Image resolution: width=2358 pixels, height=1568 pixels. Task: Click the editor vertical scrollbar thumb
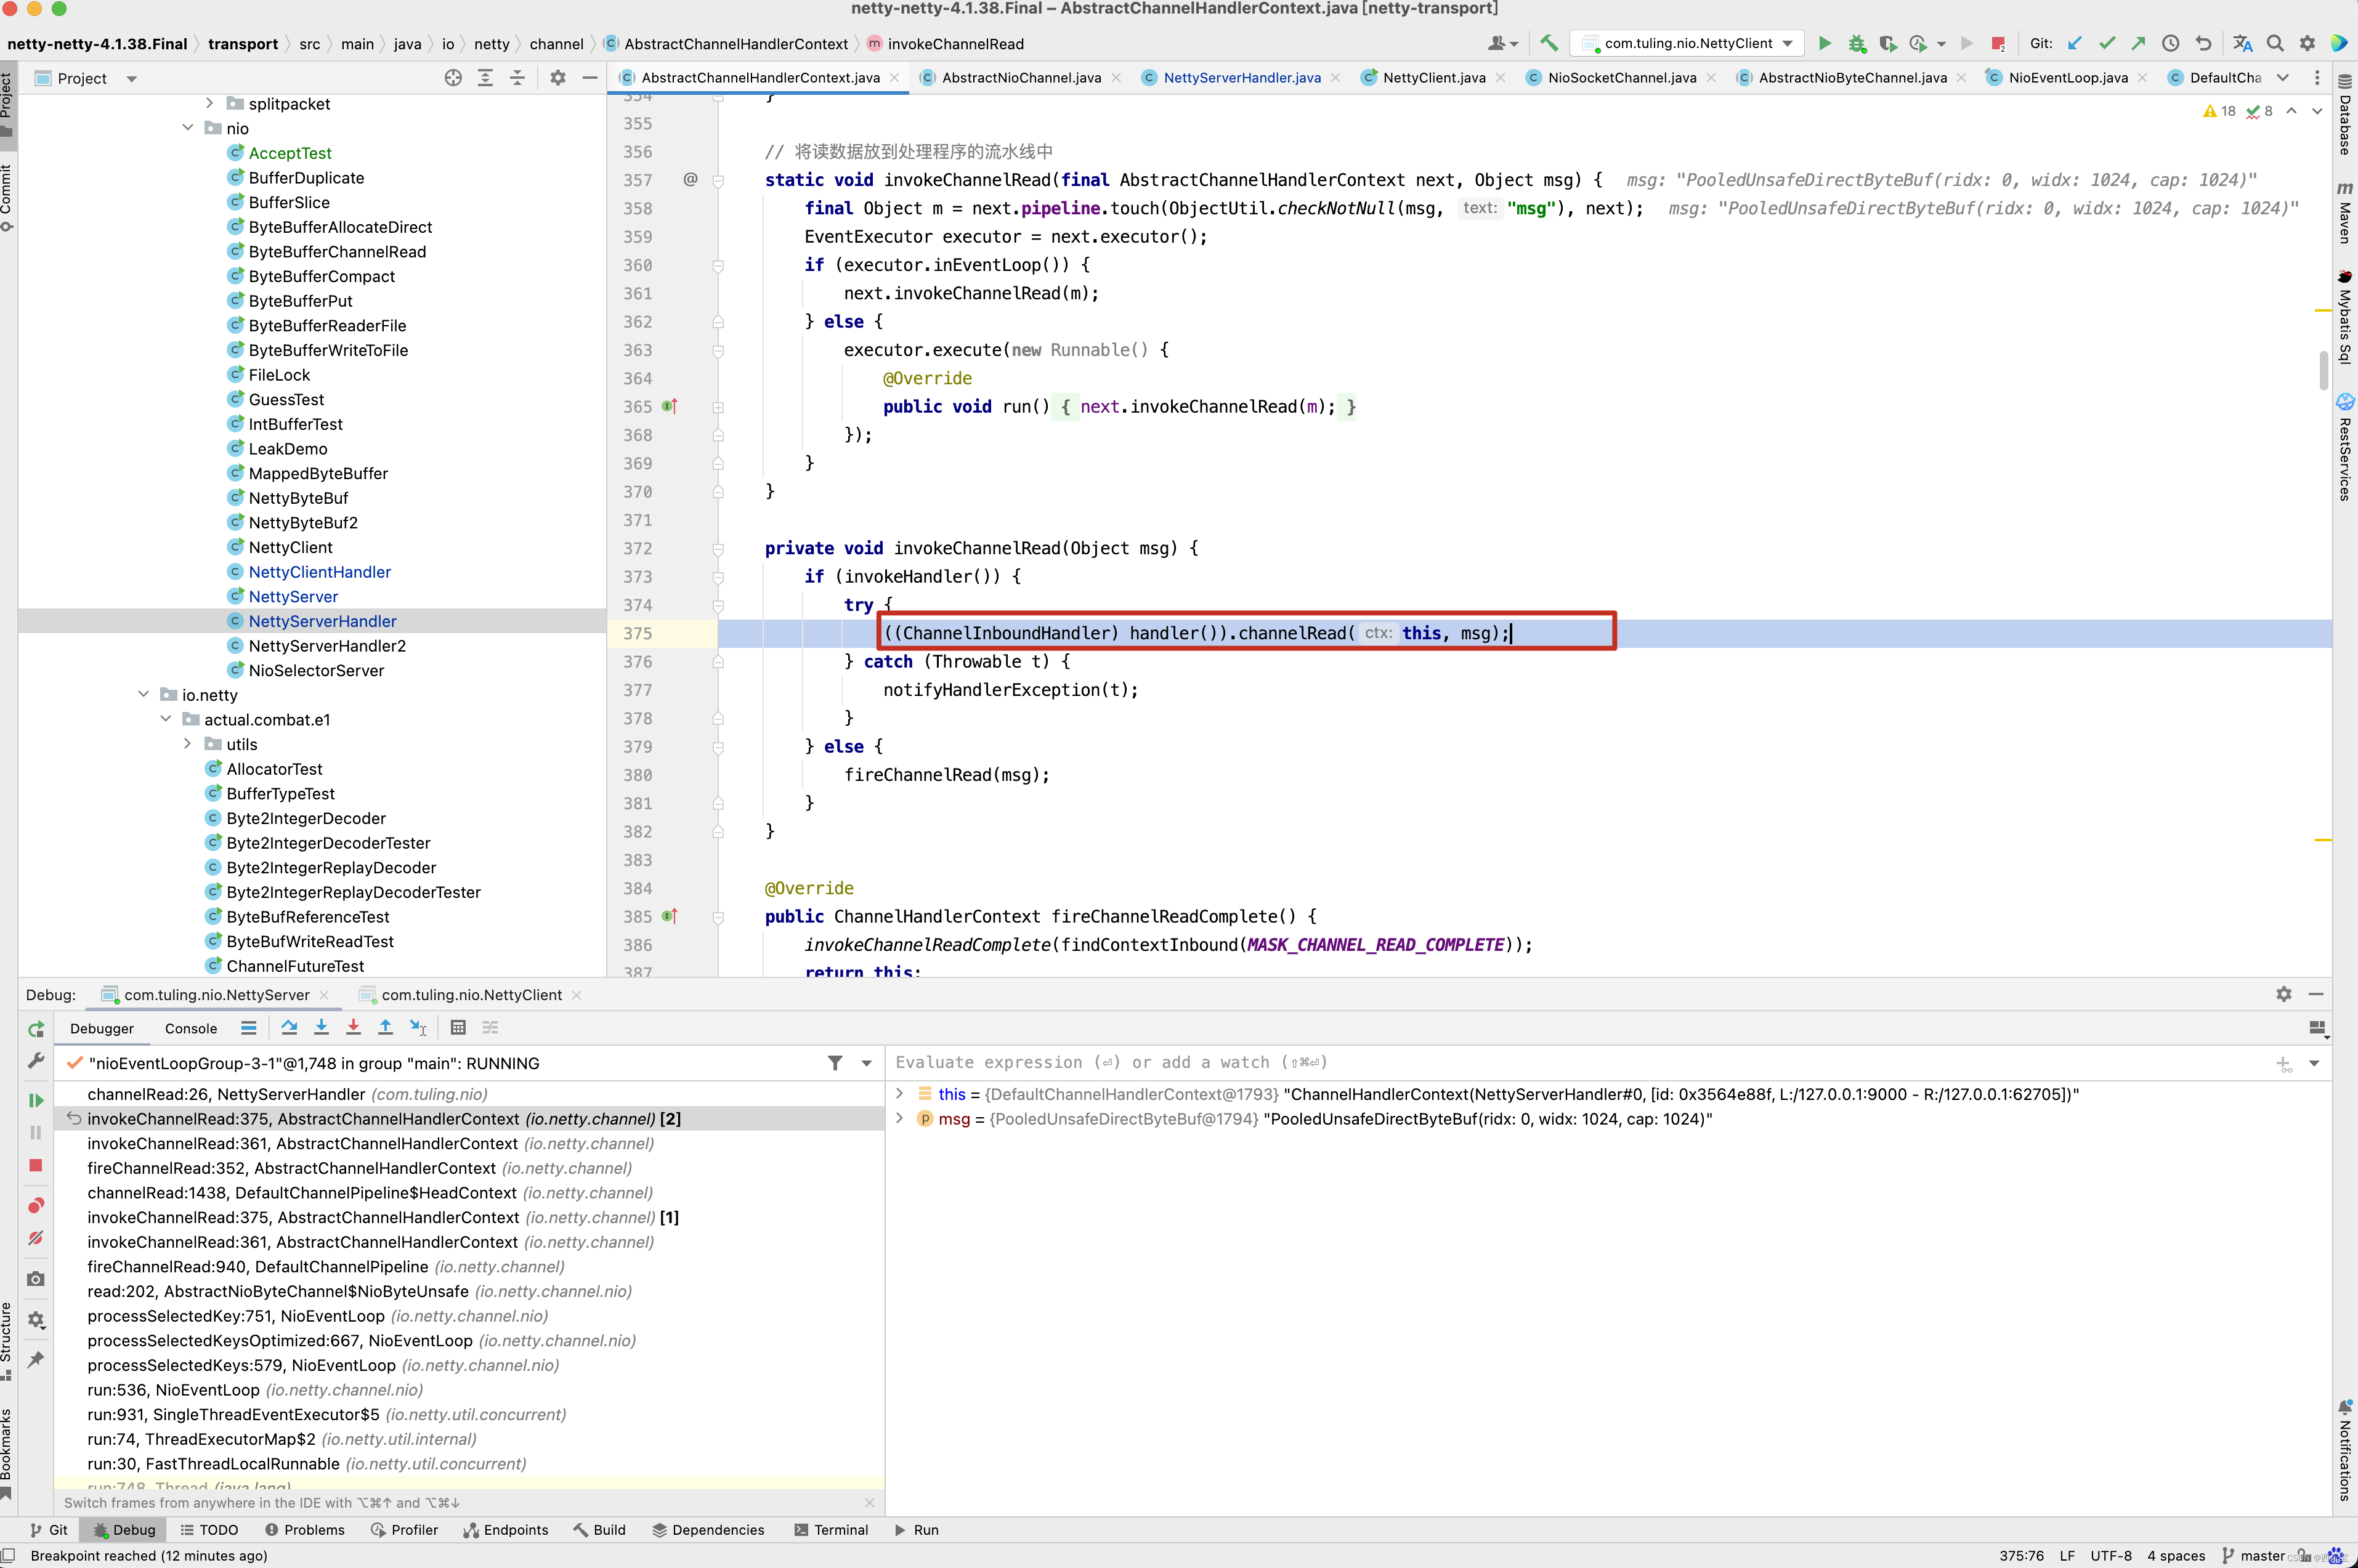tap(2324, 370)
